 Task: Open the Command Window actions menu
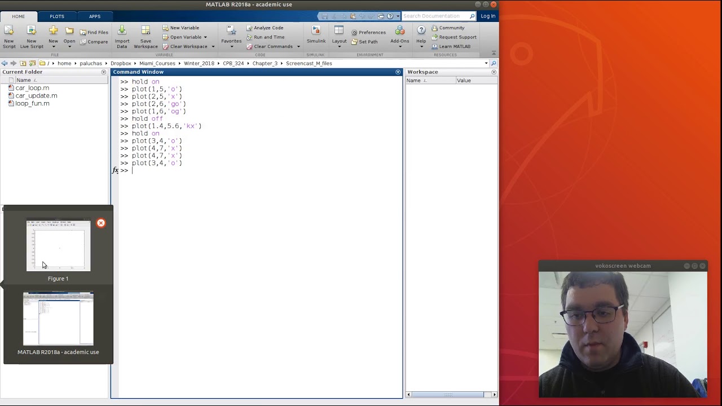[398, 72]
